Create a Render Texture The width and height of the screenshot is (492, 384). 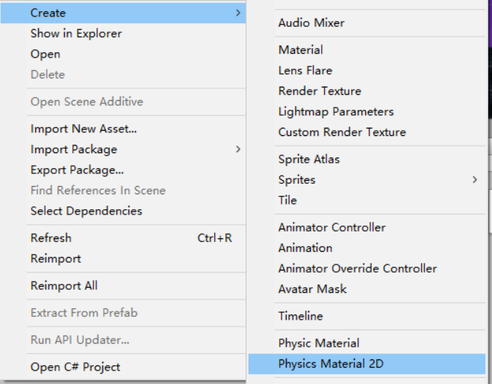(x=320, y=91)
